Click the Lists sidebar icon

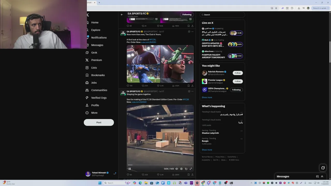pyautogui.click(x=87, y=68)
